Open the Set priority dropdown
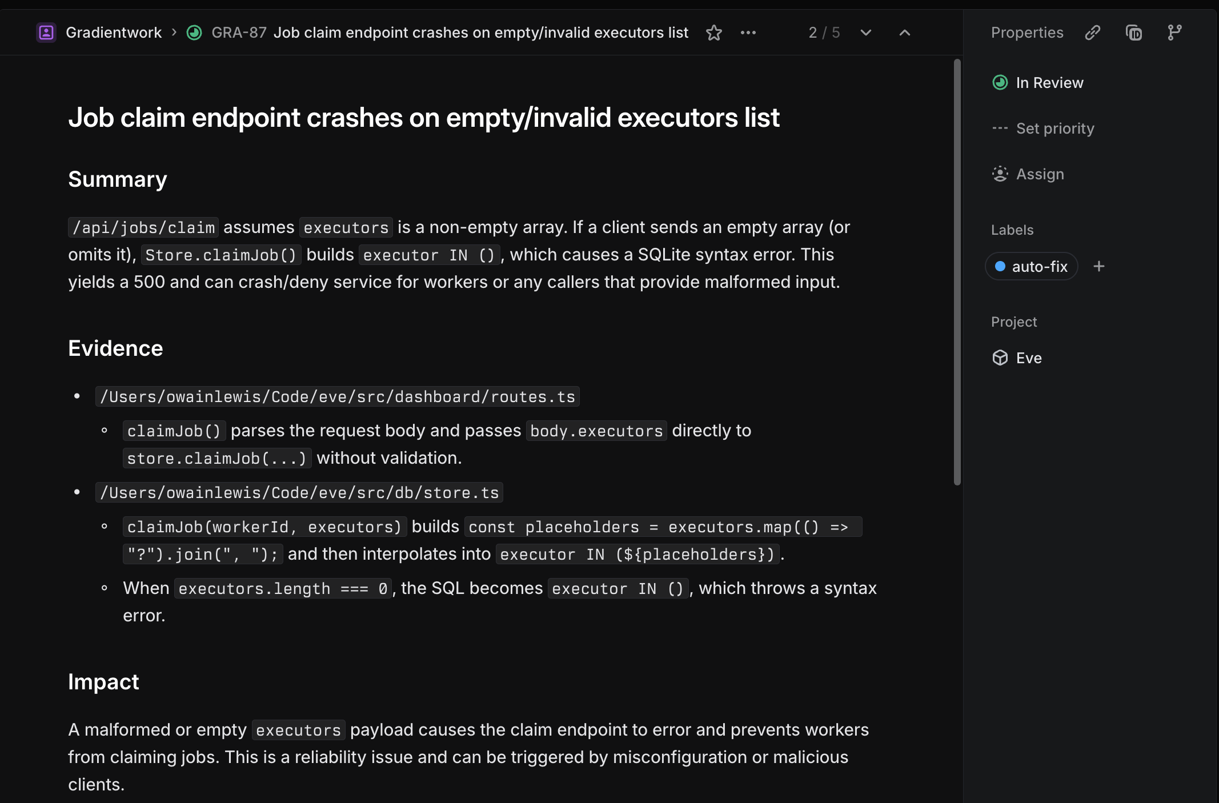1219x803 pixels. [x=1054, y=129]
